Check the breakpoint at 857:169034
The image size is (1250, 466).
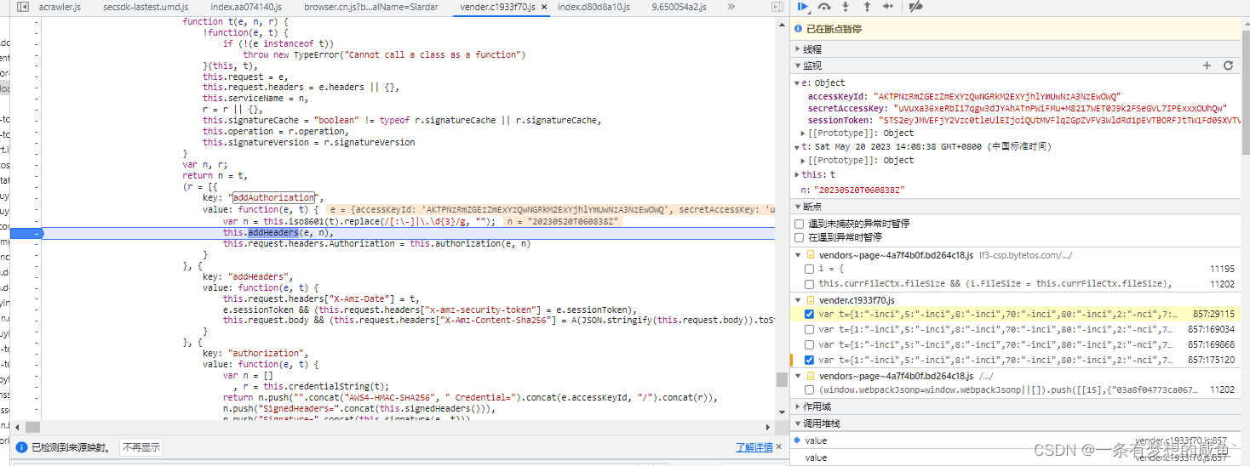pos(809,330)
